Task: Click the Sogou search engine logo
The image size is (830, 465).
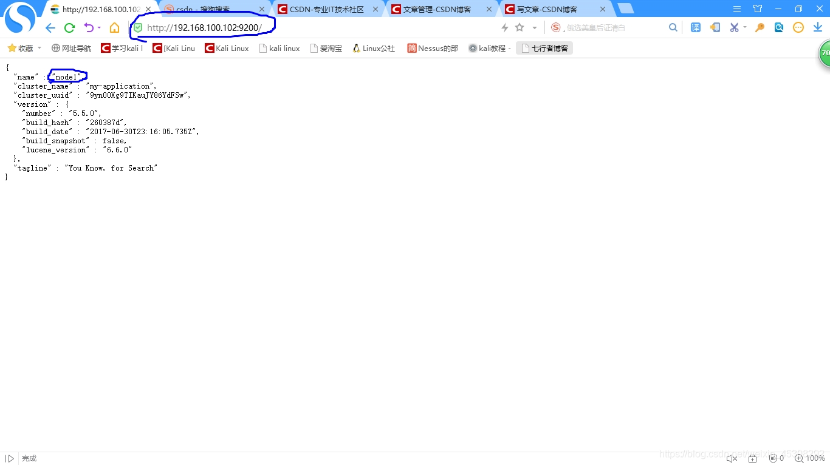Action: tap(555, 27)
